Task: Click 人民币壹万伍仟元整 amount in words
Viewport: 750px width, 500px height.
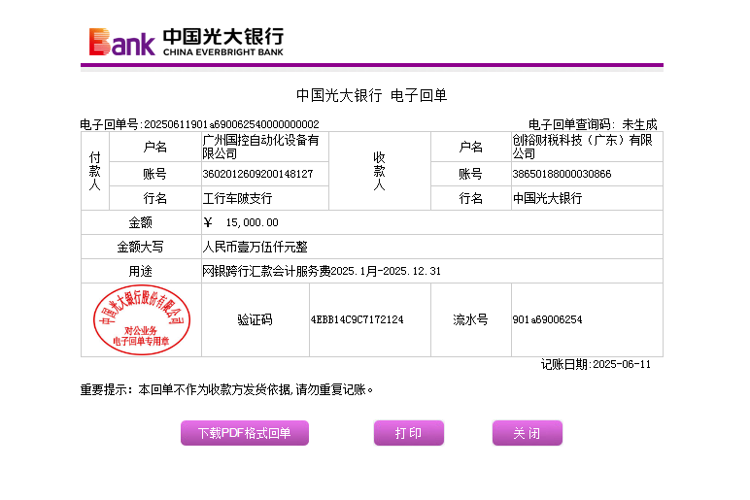Action: [255, 248]
